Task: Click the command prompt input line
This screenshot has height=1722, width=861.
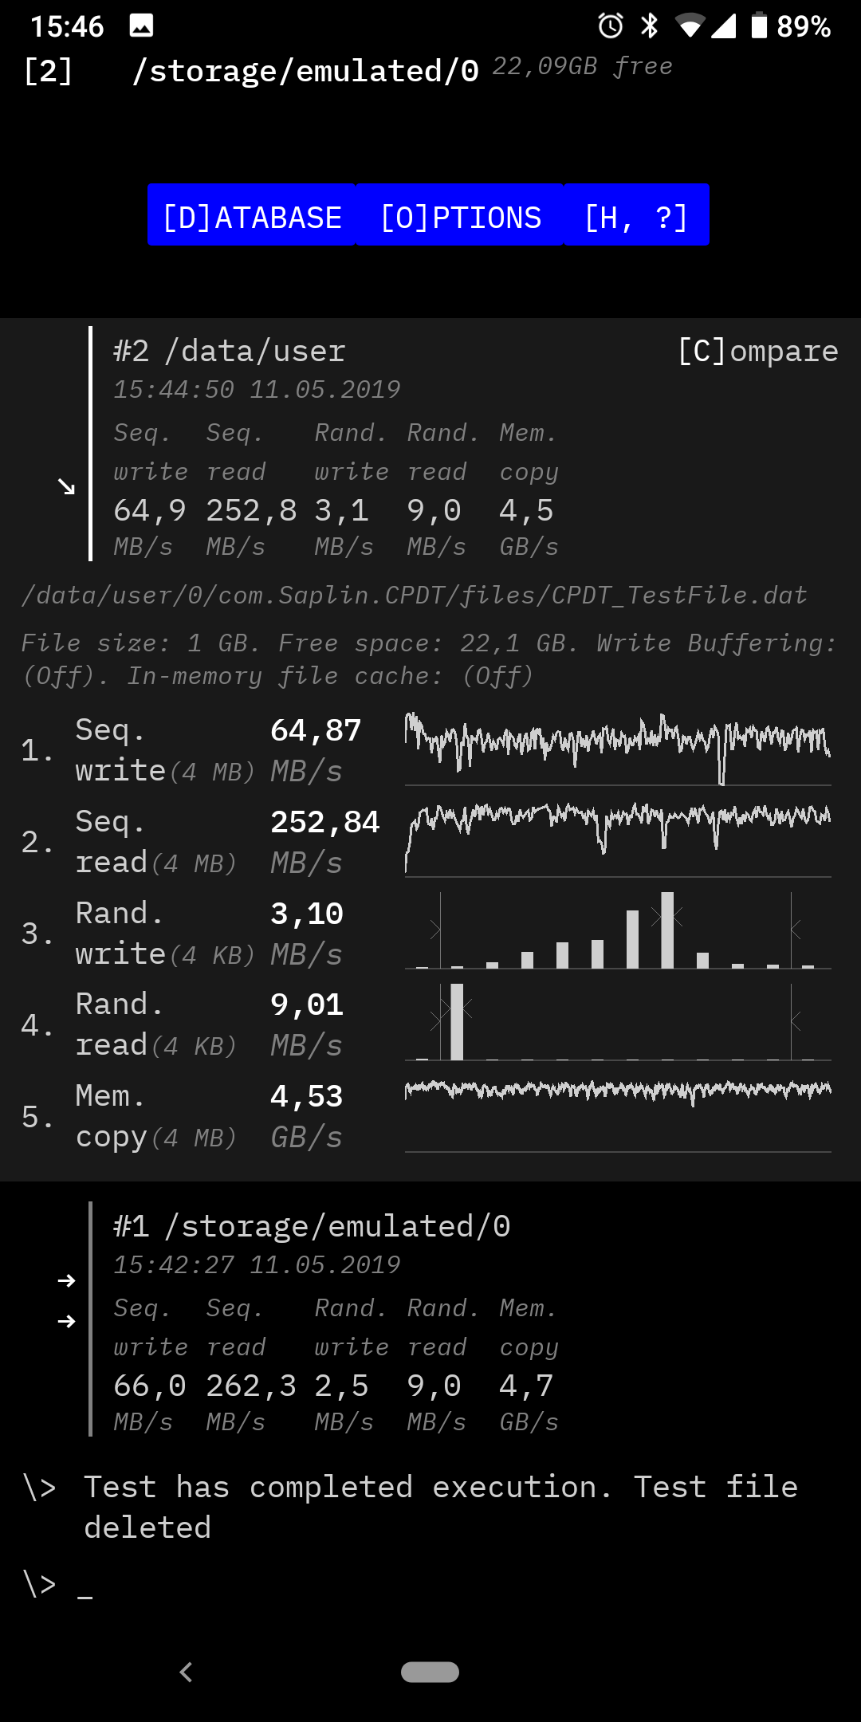Action: pyautogui.click(x=431, y=1584)
